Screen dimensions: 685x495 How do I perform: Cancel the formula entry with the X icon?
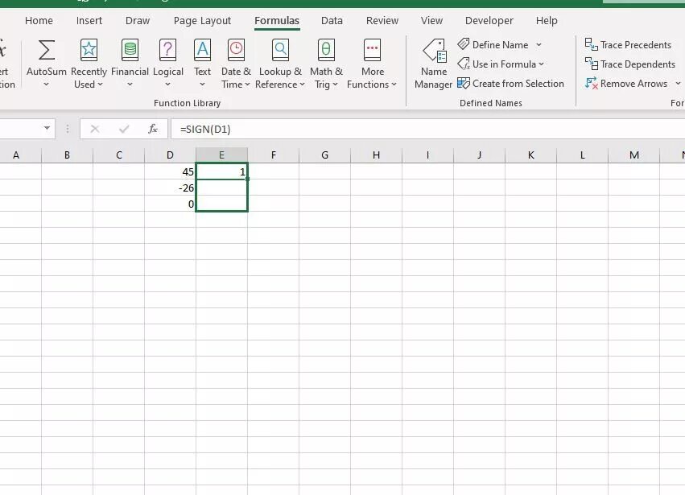click(95, 129)
